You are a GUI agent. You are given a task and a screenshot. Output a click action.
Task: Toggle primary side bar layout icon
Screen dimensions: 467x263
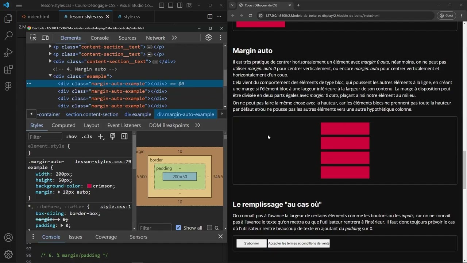click(162, 5)
